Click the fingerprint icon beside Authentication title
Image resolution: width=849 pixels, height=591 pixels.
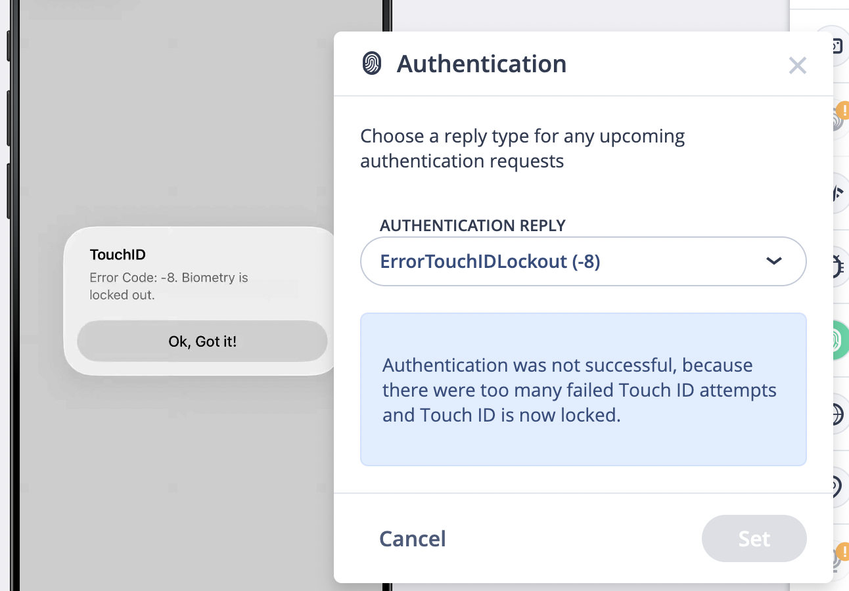(372, 64)
